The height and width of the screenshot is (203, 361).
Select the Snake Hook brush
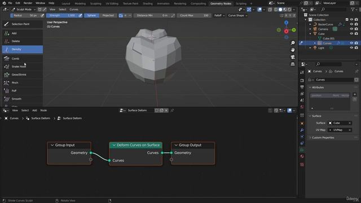pyautogui.click(x=23, y=67)
